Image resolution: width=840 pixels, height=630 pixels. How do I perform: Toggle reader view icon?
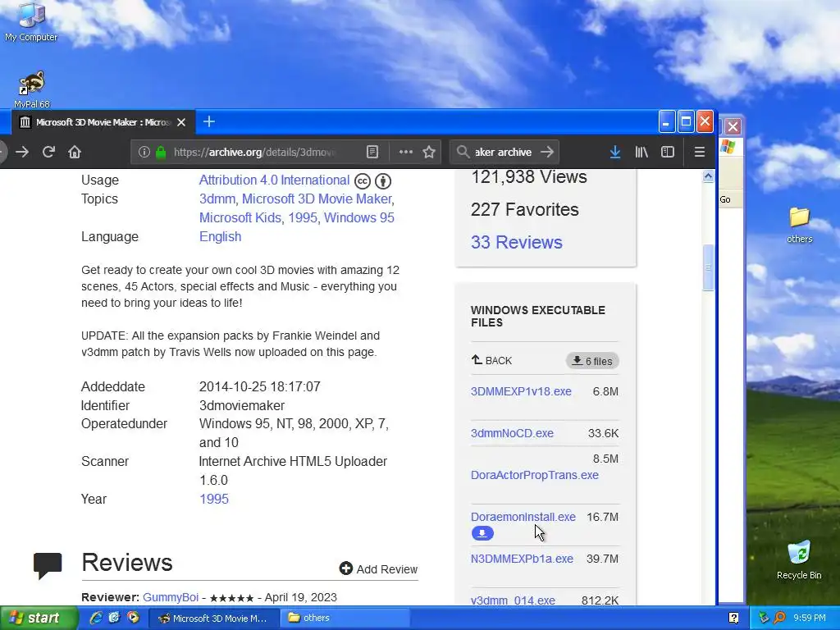(372, 152)
